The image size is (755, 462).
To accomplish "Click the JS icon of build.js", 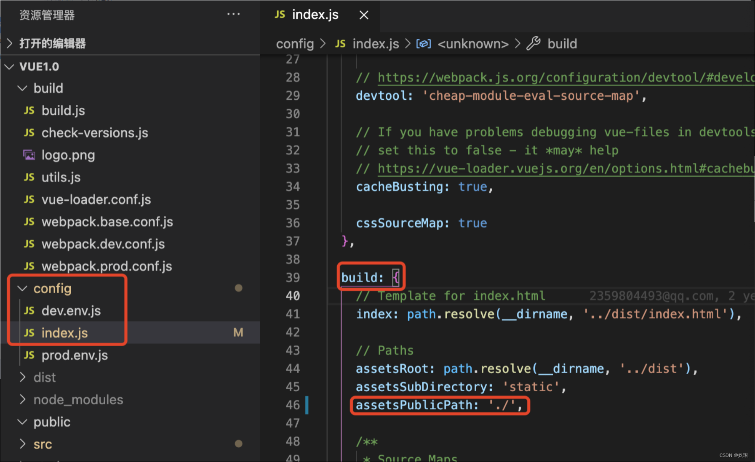I will click(x=29, y=111).
